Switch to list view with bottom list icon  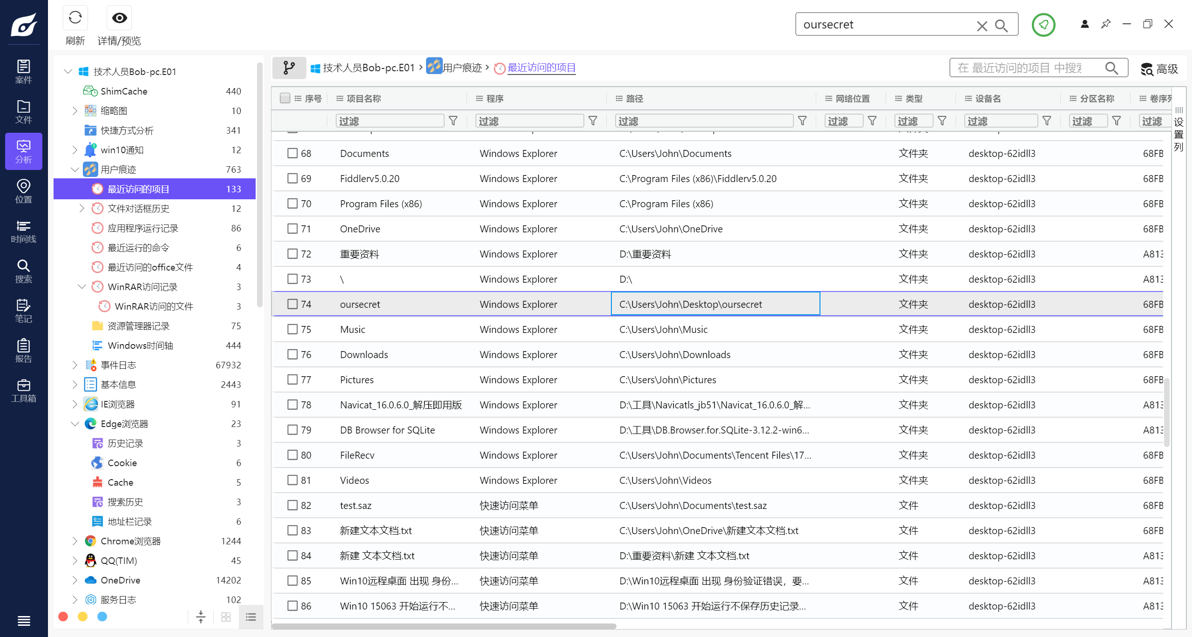251,617
